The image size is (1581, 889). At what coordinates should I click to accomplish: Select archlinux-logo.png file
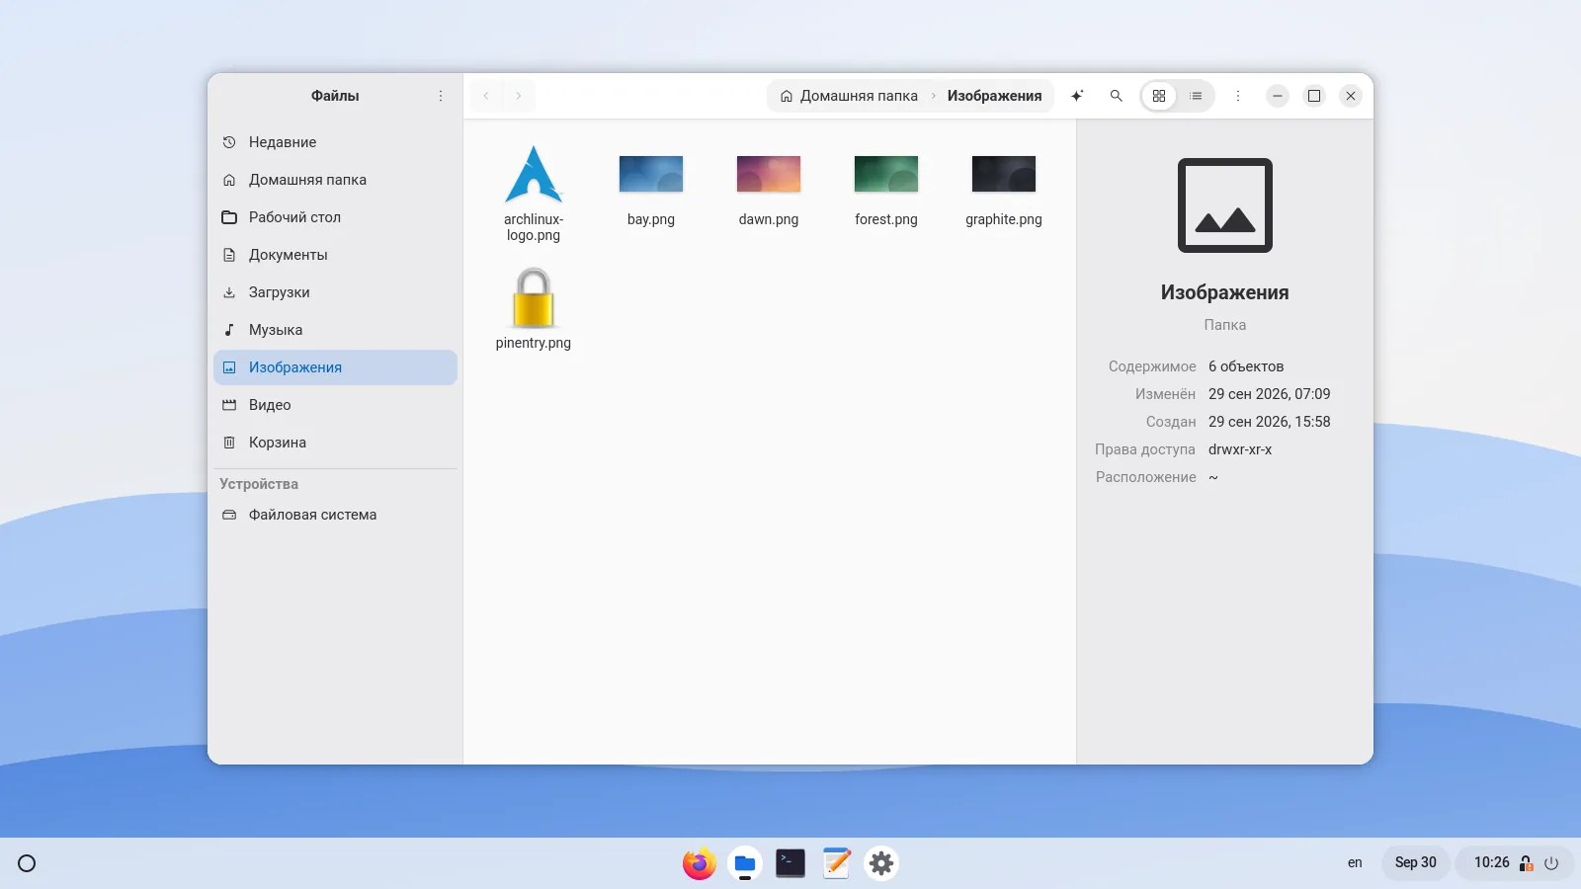click(x=534, y=194)
